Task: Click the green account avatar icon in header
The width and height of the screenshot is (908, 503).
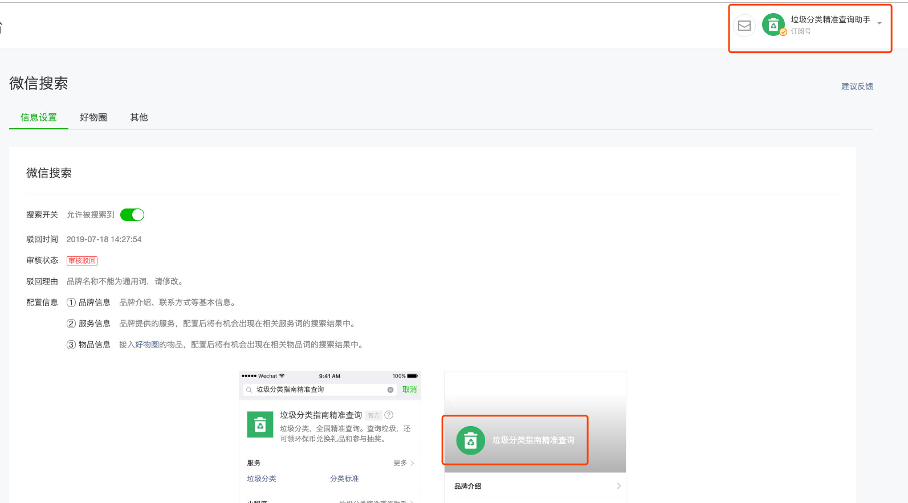Action: (x=773, y=25)
